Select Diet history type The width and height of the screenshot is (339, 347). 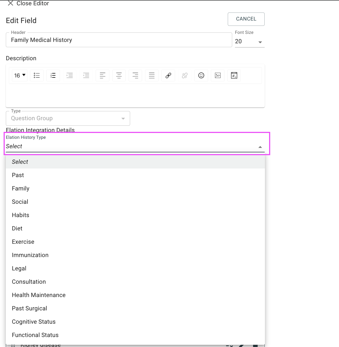pos(135,228)
